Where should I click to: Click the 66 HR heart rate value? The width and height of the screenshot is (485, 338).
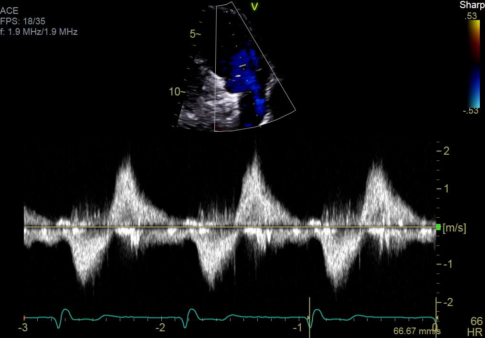coord(476,322)
